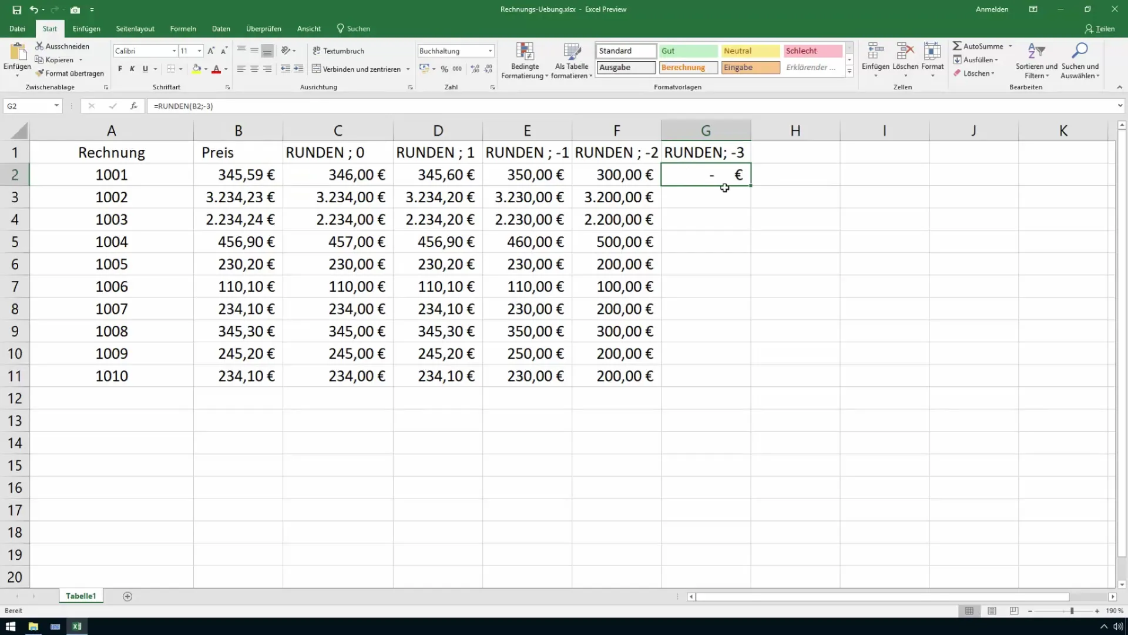Viewport: 1128px width, 635px height.
Task: Apply the Schlecht cell style
Action: [813, 51]
